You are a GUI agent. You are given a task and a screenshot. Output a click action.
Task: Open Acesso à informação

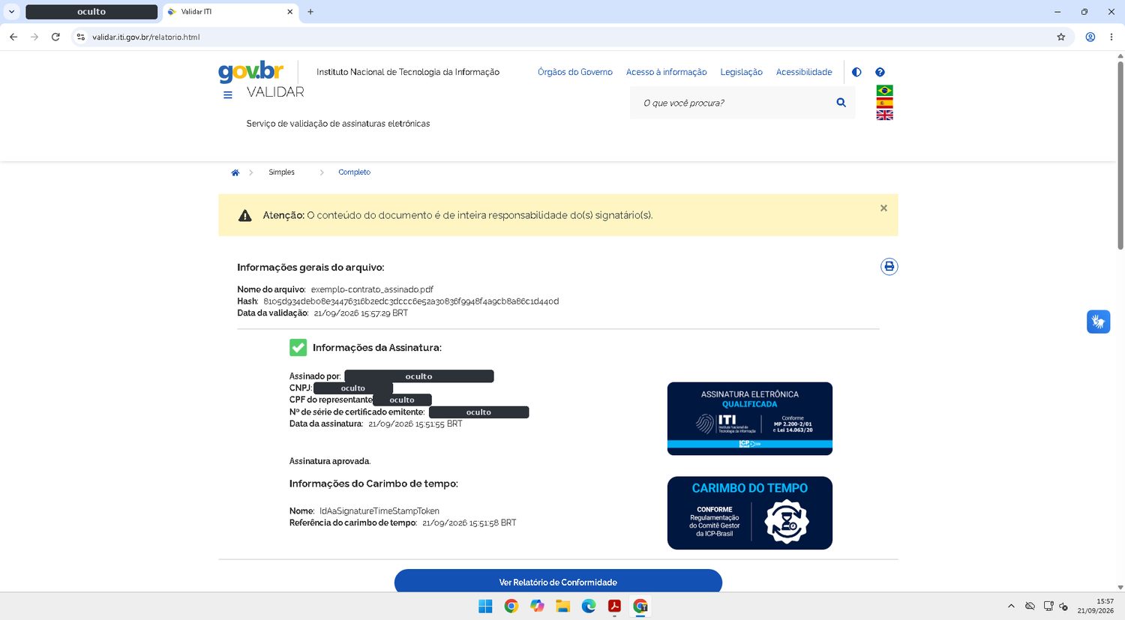point(667,72)
